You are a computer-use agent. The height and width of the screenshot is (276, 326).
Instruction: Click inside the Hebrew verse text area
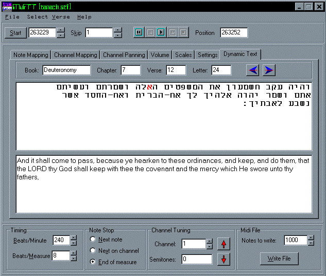[164, 117]
